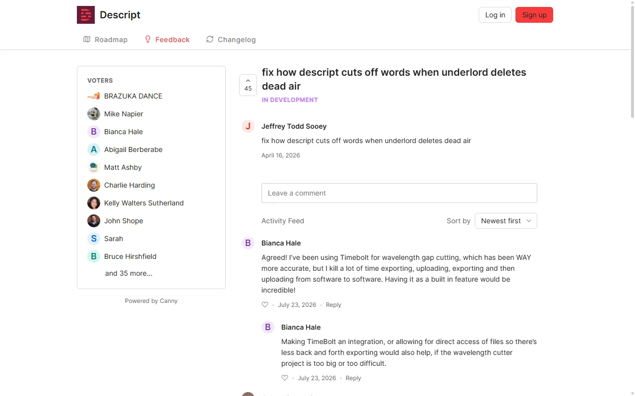Click the page's vertical scrollbar
This screenshot has width=635, height=396.
pos(632,62)
